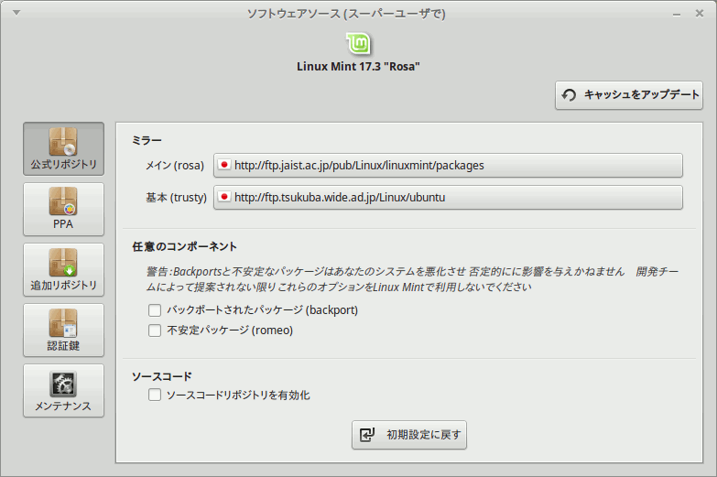Close the ソフトウェアソース window
717x477 pixels.
click(x=700, y=13)
